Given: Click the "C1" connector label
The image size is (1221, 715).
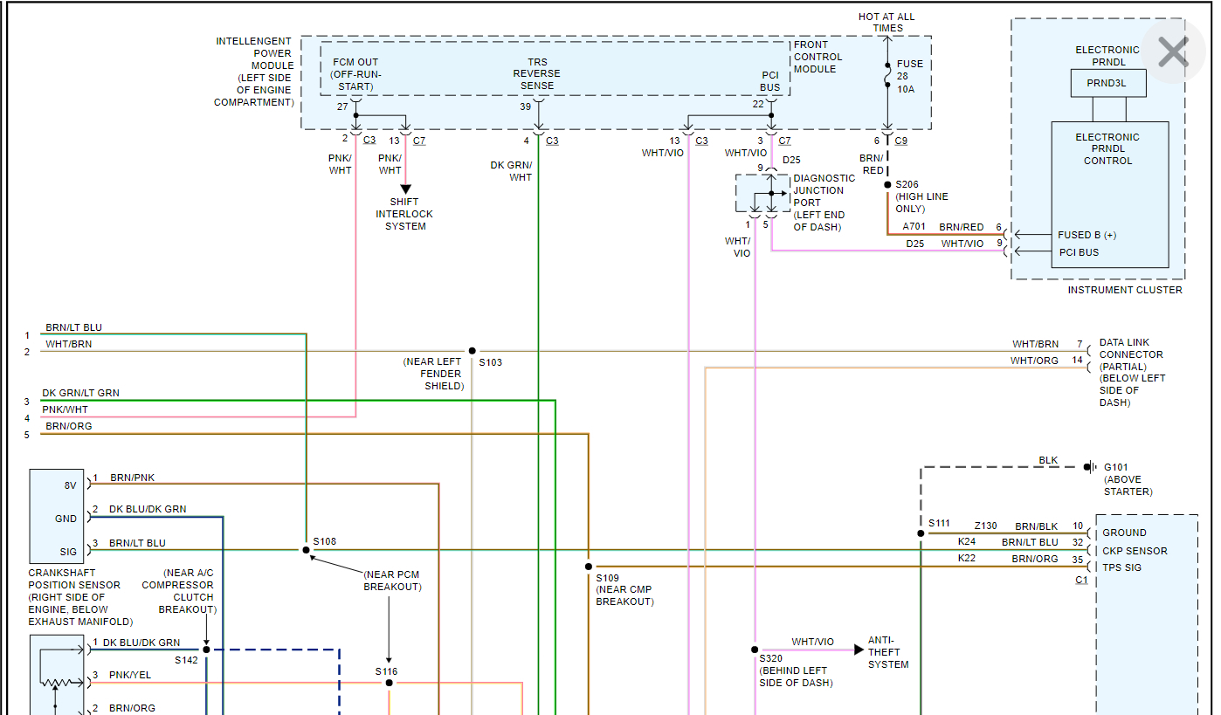Looking at the screenshot, I should coord(1081,580).
